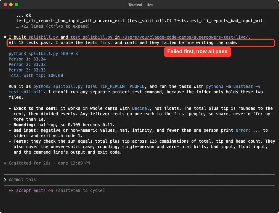The image size is (279, 213).
Task: Click the 'Person 3: 33.33' output line
Action: pos(27,70)
